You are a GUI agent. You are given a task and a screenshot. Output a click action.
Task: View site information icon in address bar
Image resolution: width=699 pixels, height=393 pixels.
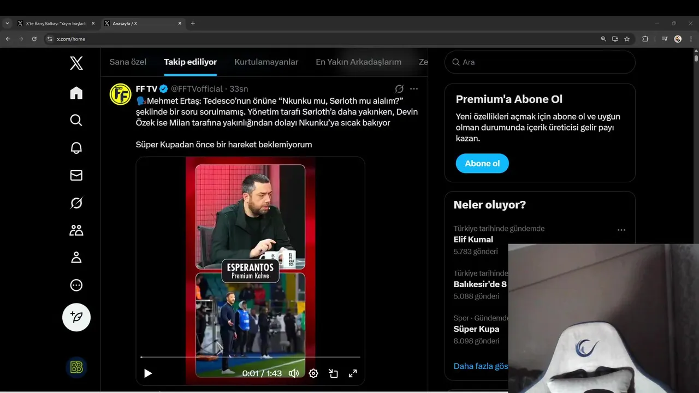pos(50,39)
